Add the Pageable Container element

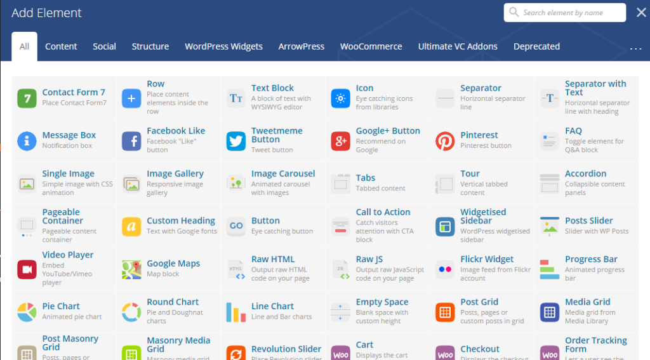64,225
